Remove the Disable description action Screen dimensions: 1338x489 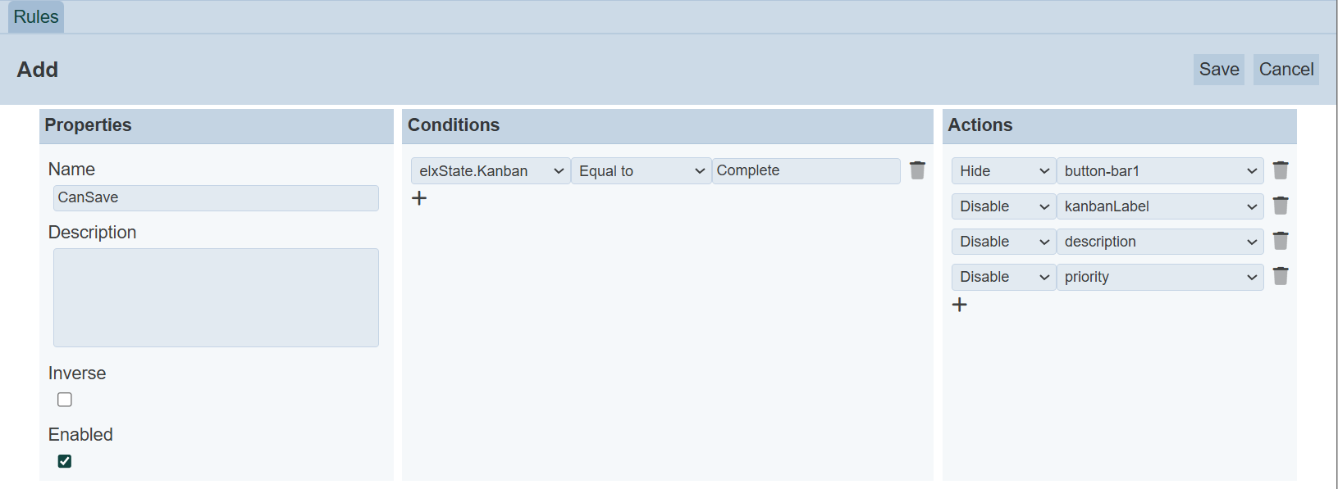point(1280,241)
